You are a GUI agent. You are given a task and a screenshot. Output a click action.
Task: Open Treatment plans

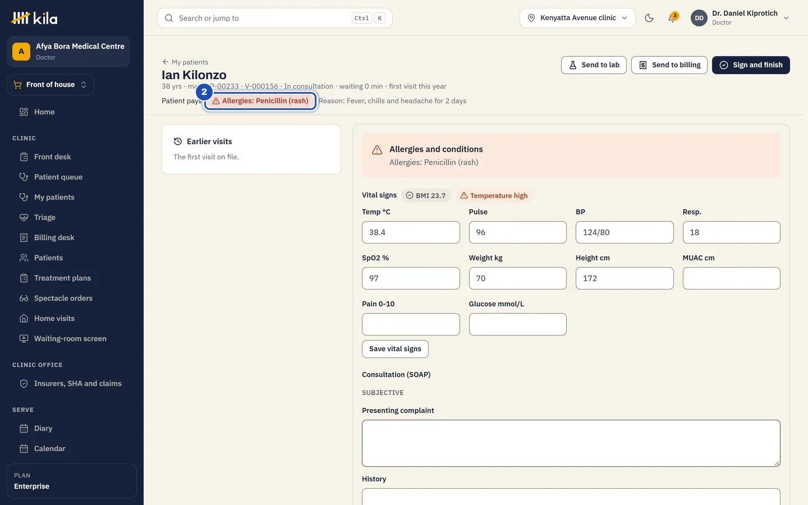pyautogui.click(x=72, y=278)
